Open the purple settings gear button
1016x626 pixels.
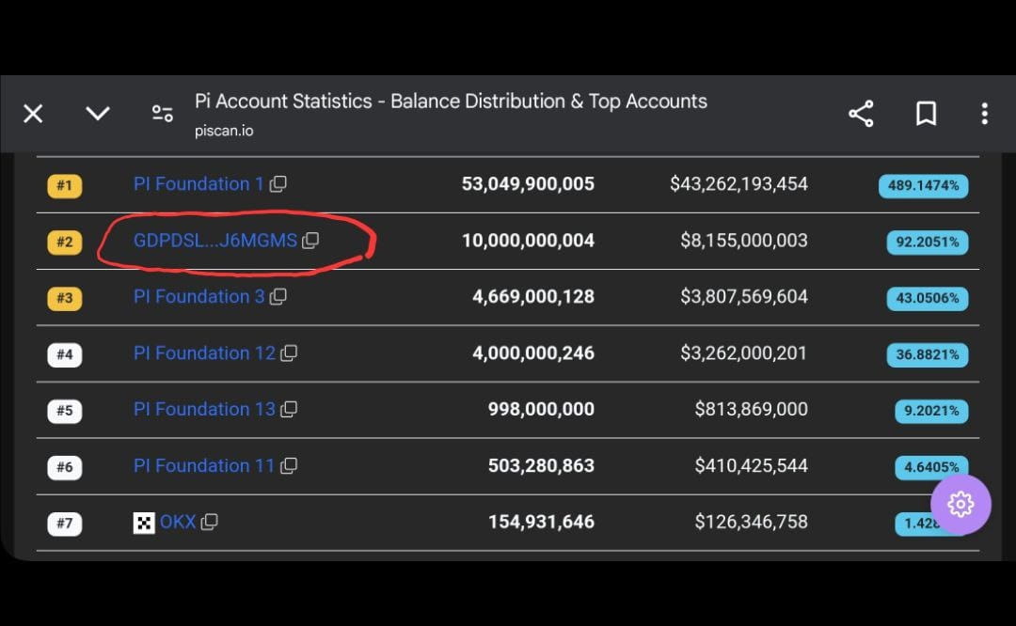pyautogui.click(x=960, y=505)
